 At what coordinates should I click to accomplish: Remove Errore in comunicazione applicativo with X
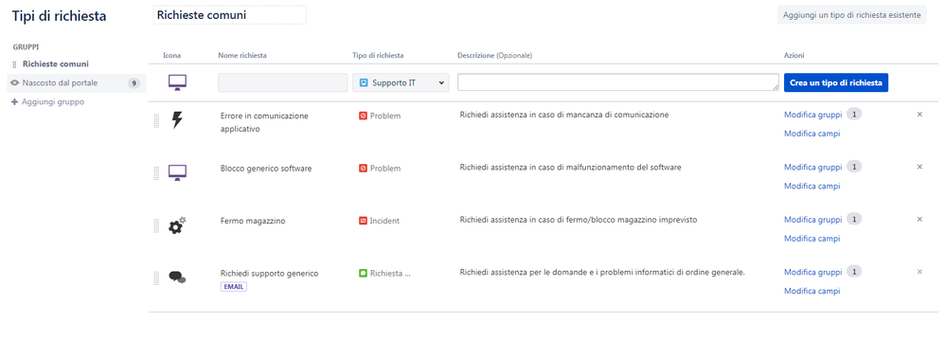pos(919,115)
